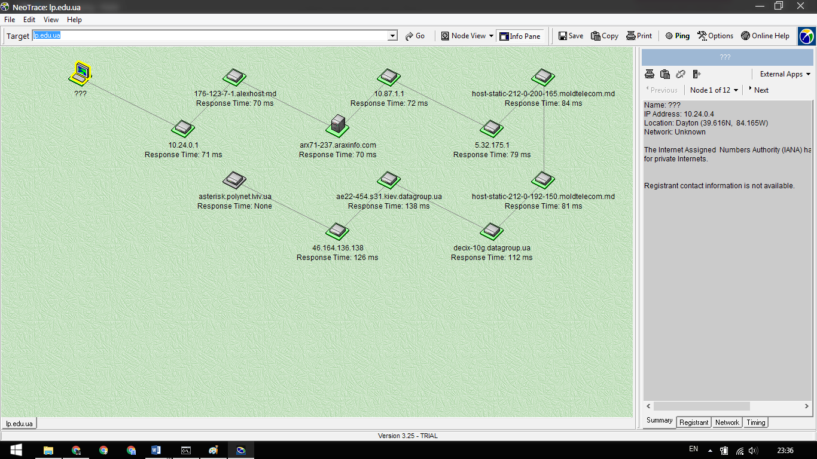Click the NeoTrace globe logo icon
The height and width of the screenshot is (459, 817).
tap(806, 36)
